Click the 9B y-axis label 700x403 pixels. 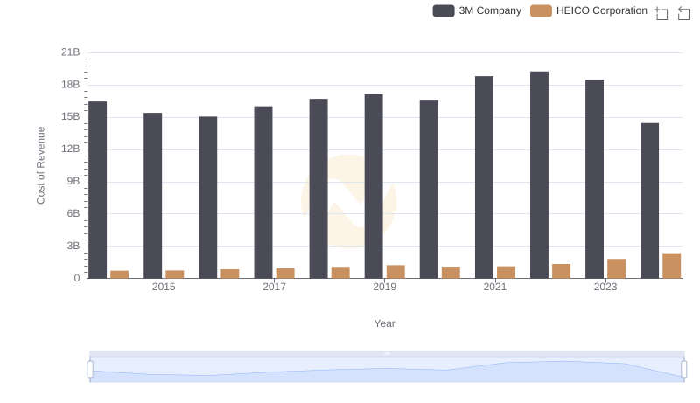pos(73,182)
